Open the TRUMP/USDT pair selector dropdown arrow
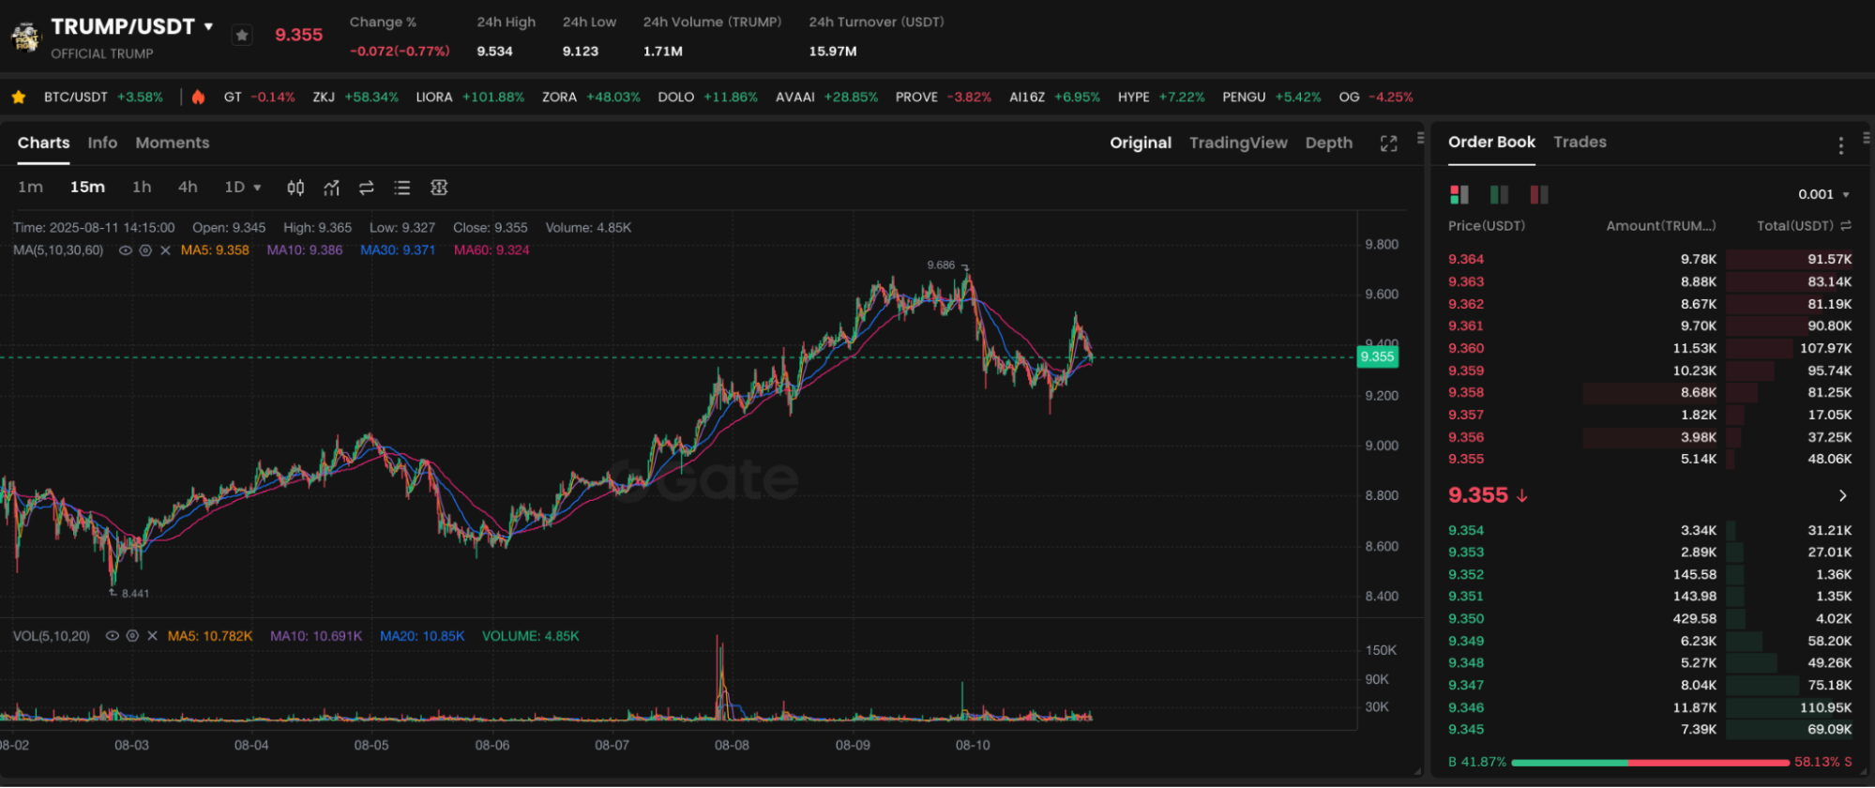The image size is (1875, 788). (208, 26)
